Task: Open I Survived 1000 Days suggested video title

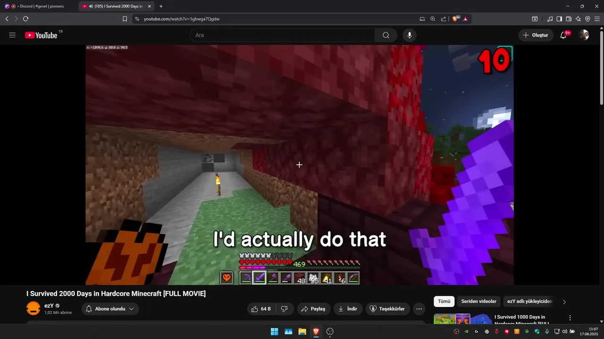Action: tap(523, 320)
